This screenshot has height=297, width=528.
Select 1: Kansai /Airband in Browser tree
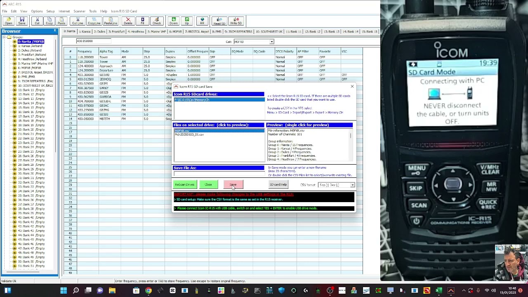point(30,46)
